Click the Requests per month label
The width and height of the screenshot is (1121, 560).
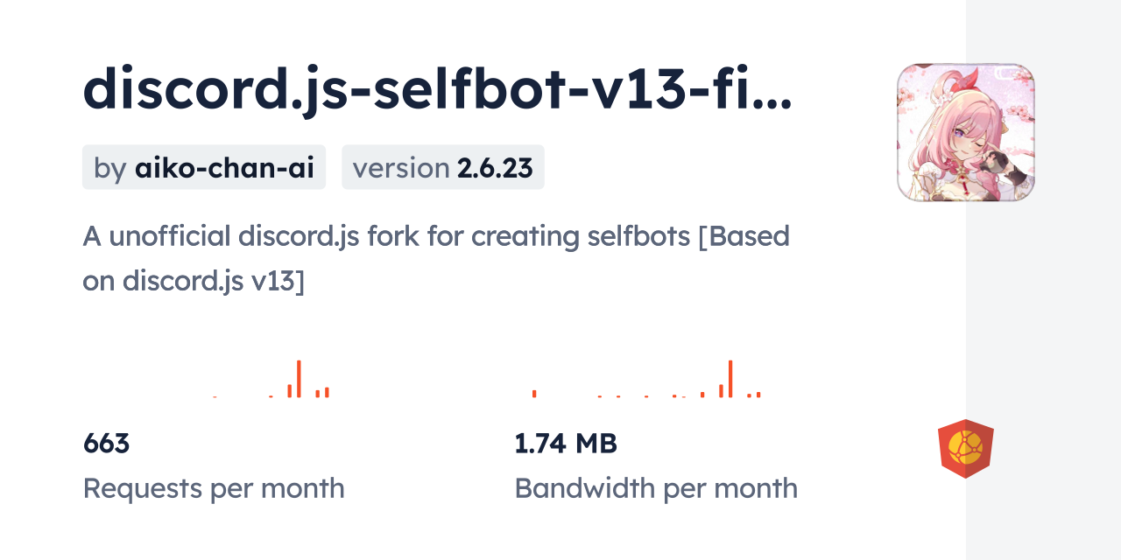tap(213, 488)
